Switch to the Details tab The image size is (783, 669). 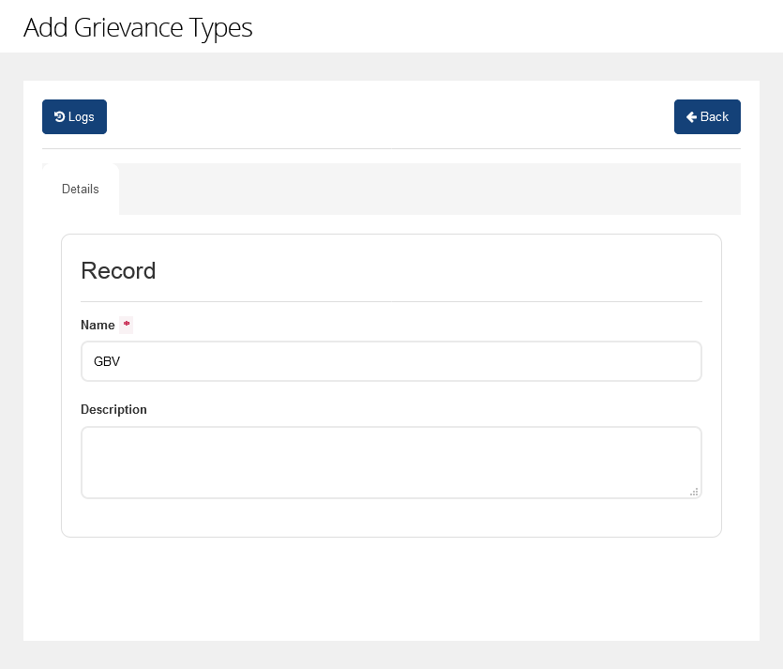[x=81, y=189]
